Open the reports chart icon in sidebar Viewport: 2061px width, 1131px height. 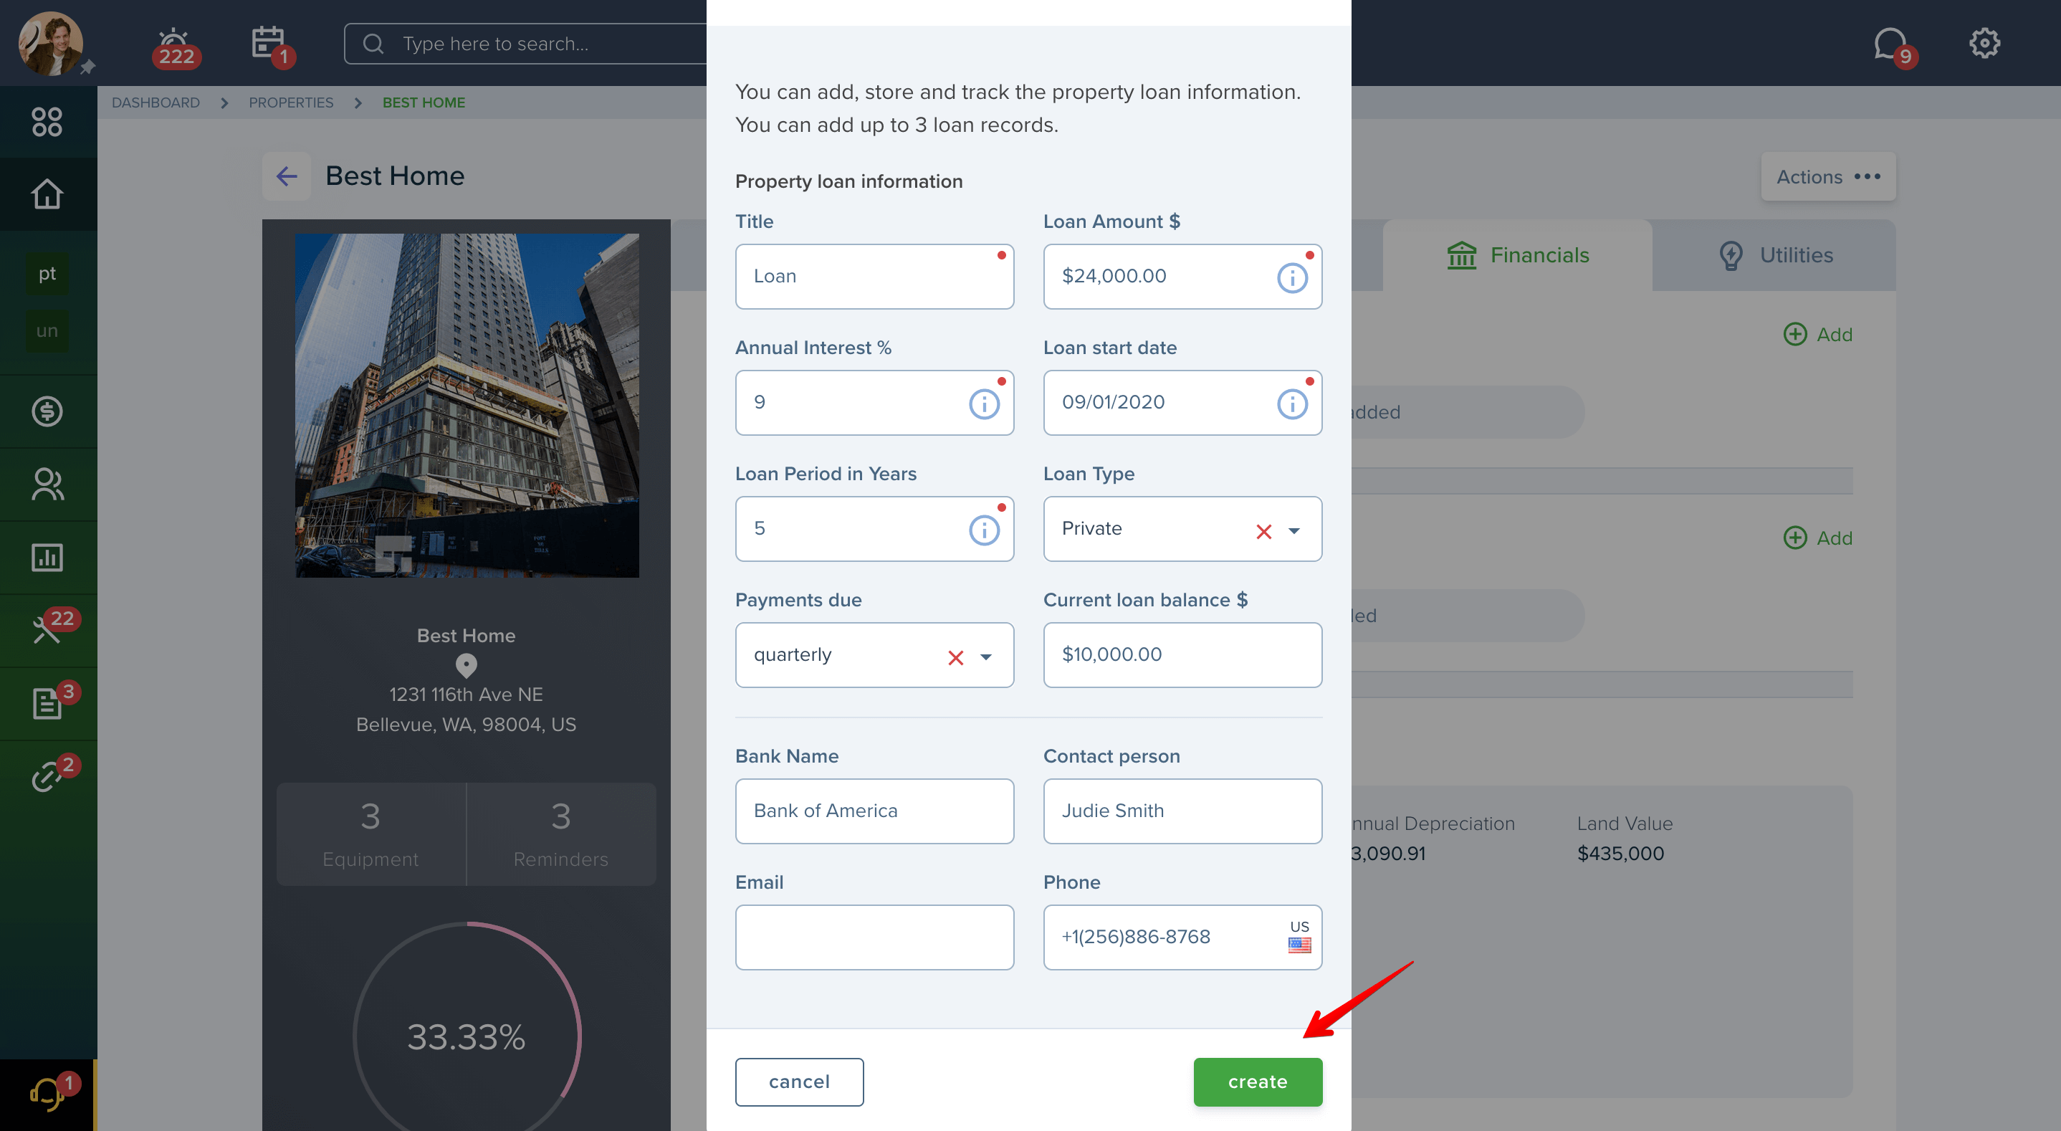click(x=47, y=557)
